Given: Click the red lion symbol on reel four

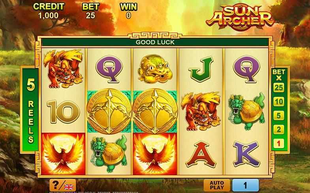Looking at the screenshot, I should tap(201, 111).
